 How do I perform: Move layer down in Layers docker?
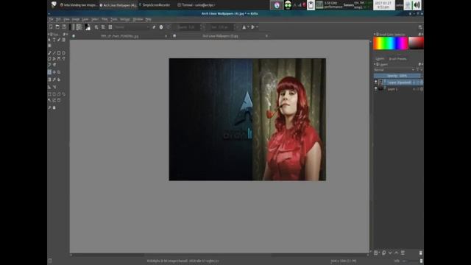[390, 253]
